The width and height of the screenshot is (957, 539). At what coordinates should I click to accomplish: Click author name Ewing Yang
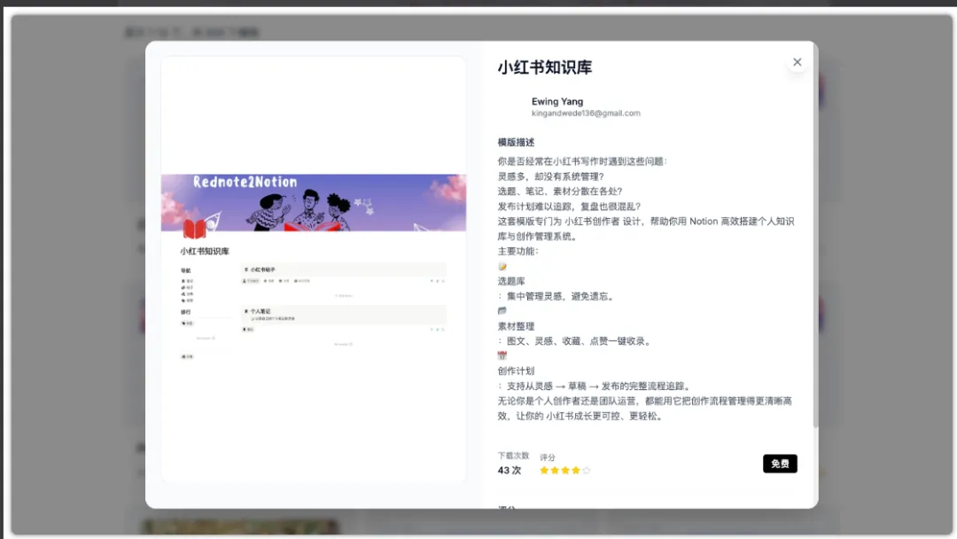point(556,101)
